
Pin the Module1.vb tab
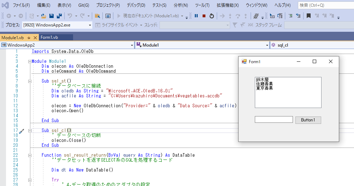coord(29,37)
